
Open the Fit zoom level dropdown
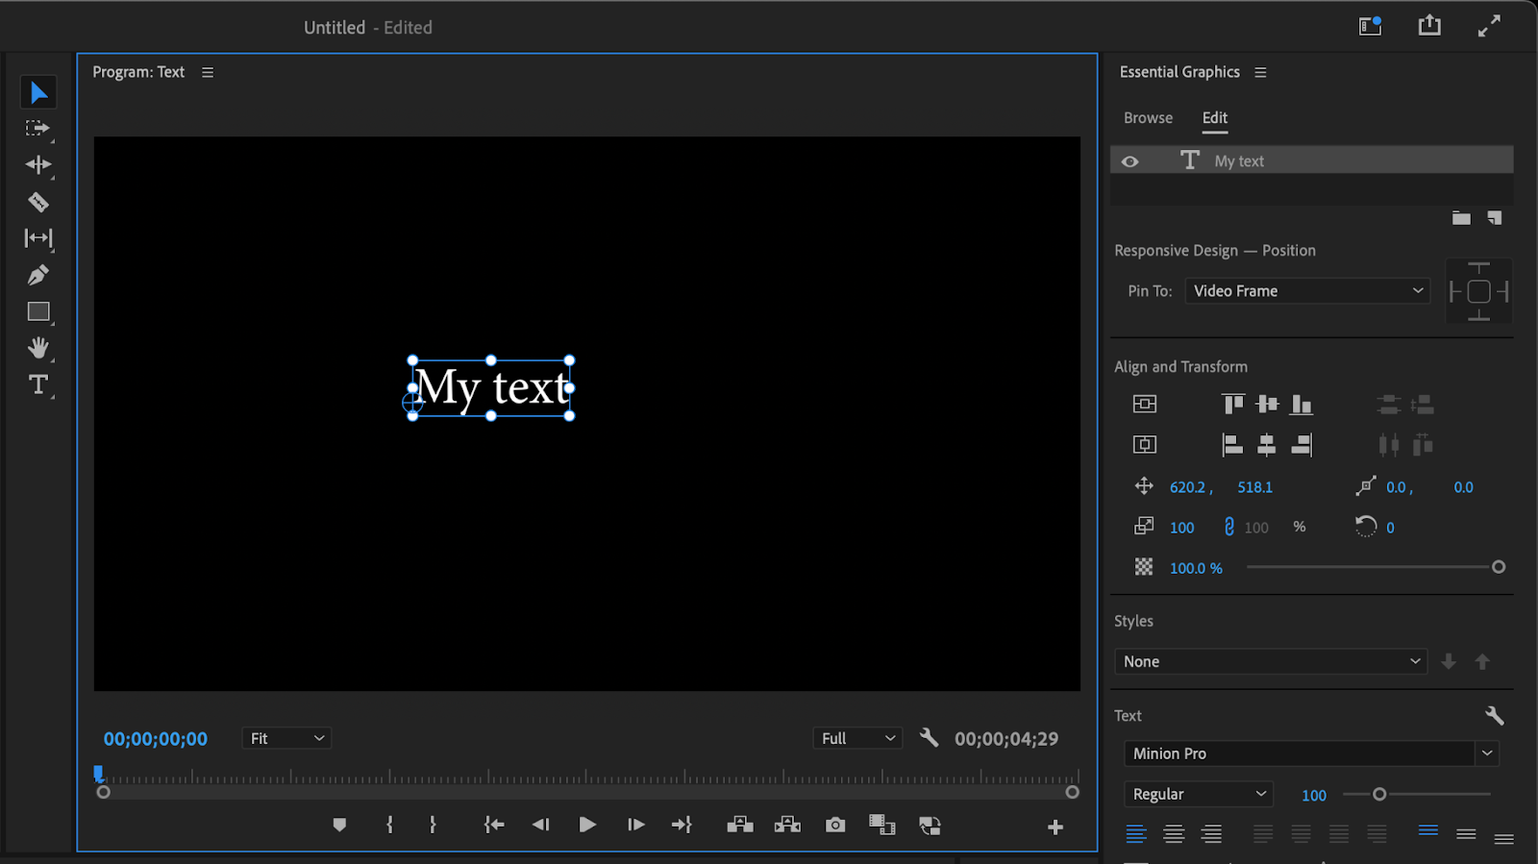(x=286, y=738)
